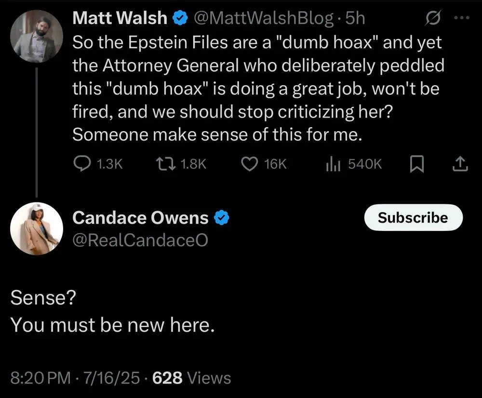Click Matt Walsh's blue verified badge

(x=180, y=19)
